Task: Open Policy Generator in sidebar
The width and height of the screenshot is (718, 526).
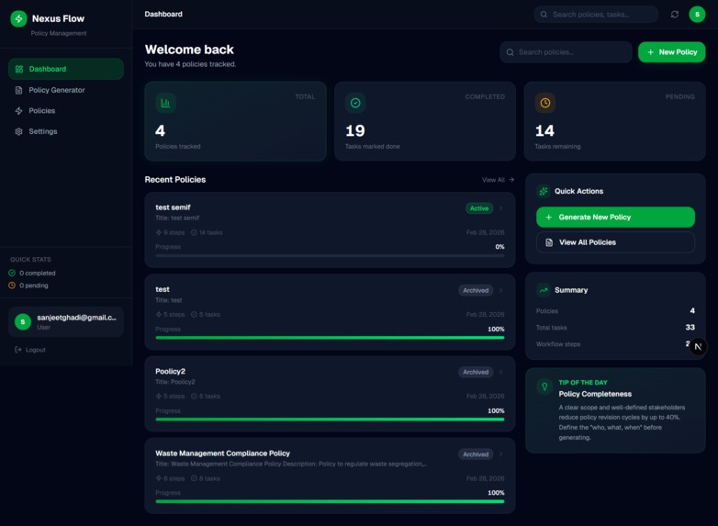Action: [x=66, y=90]
